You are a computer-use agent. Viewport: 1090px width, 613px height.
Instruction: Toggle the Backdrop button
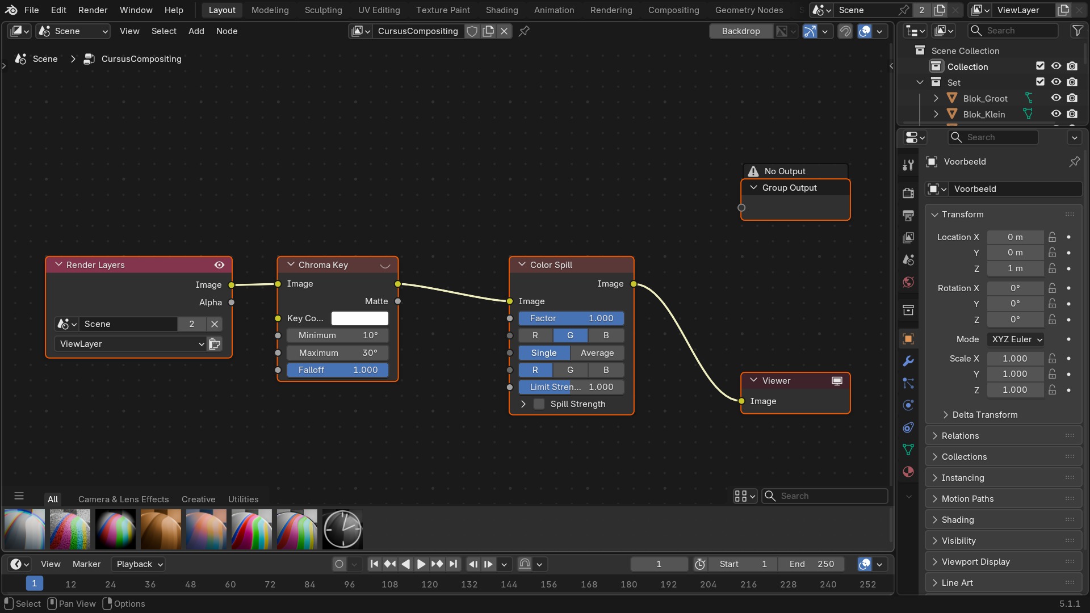741,31
